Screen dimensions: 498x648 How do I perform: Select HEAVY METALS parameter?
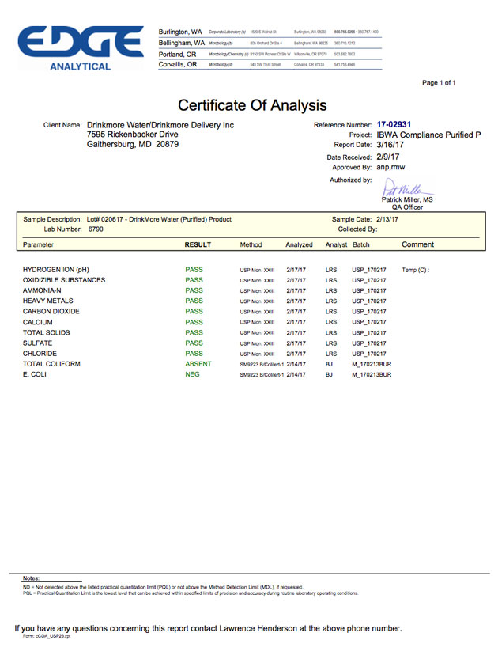tap(48, 301)
